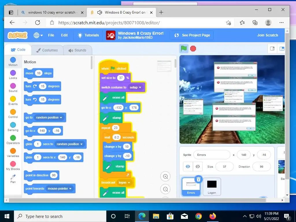Open the Motion blocks category
The width and height of the screenshot is (296, 222).
click(x=13, y=62)
